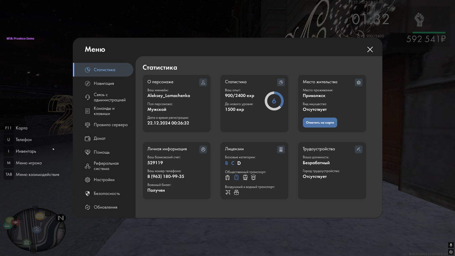The width and height of the screenshot is (455, 256).
Task: Open the Статистика menu section
Action: [x=103, y=70]
